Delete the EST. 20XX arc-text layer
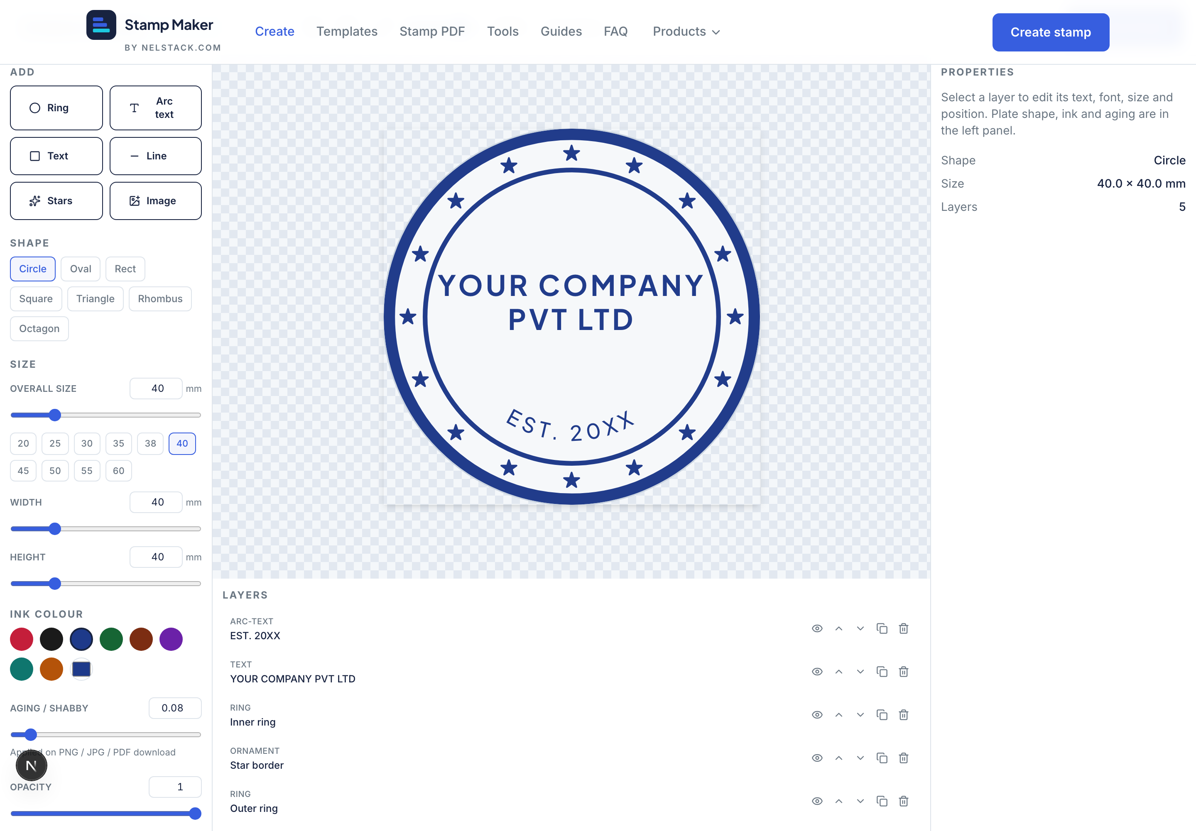This screenshot has height=831, width=1196. click(x=903, y=628)
